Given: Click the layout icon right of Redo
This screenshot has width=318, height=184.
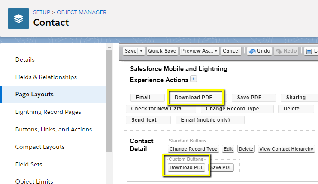Looking at the screenshot, I should click(x=309, y=51).
